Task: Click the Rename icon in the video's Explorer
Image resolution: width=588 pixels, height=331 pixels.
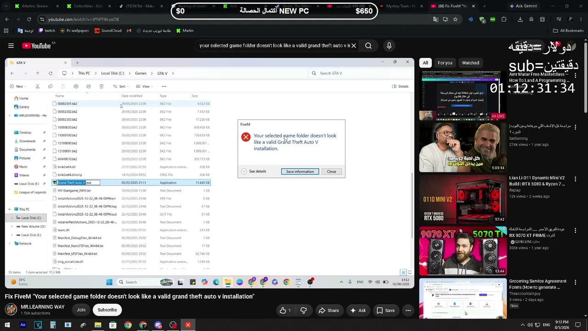Action: point(76,86)
